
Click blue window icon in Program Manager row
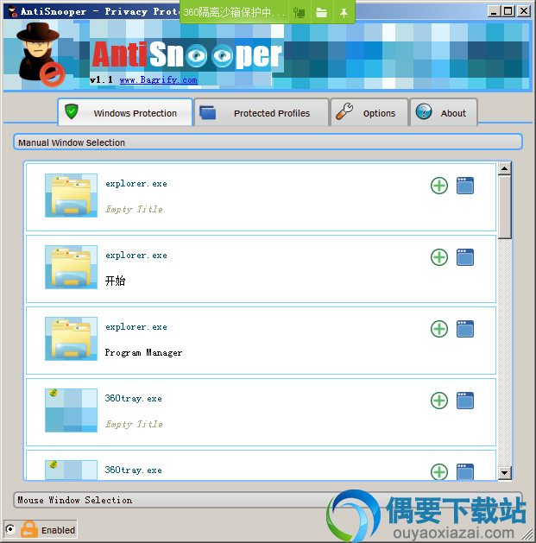(x=465, y=329)
